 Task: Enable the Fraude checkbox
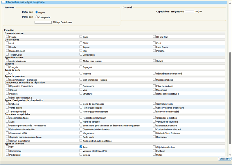(8, 37)
